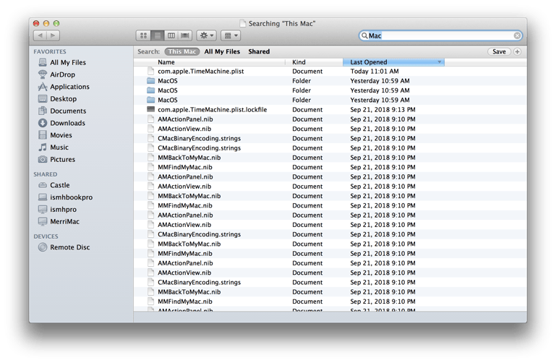
Task: Switch to column view
Action: coord(171,35)
